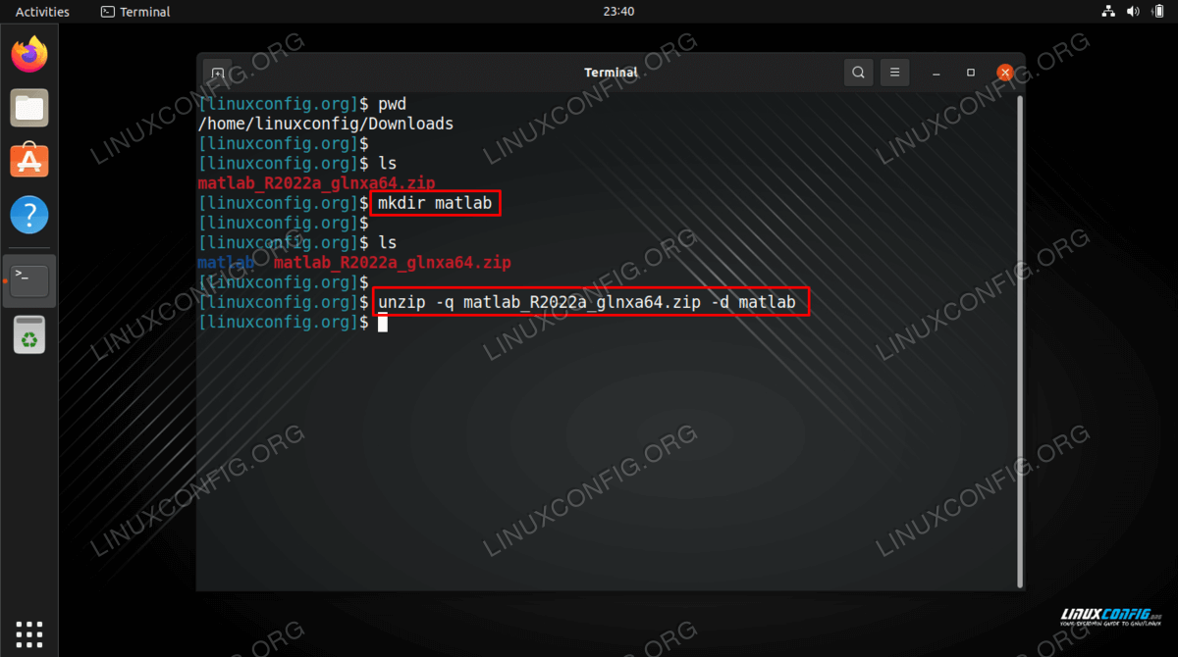The image size is (1178, 657).
Task: Open the Trash dock icon
Action: tap(29, 334)
